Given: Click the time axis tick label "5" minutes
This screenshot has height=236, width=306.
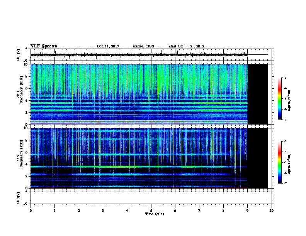Looking at the screenshot, I should (x=151, y=210).
